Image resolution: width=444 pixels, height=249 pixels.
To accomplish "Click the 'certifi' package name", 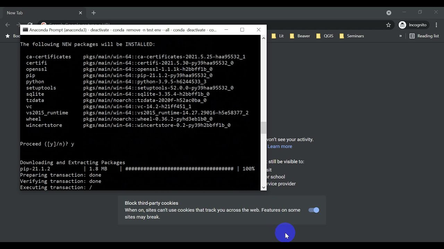I will [36, 63].
